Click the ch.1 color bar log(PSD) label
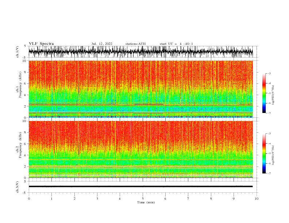289x223 pixels. pos(273,95)
